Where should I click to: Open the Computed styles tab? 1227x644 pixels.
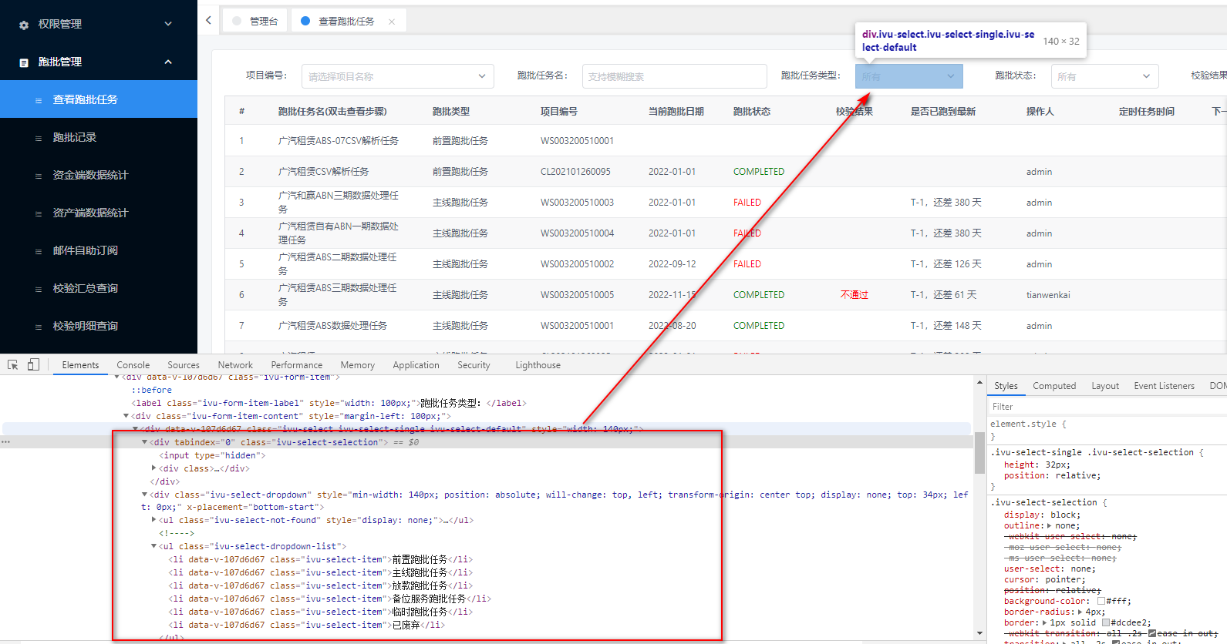coord(1054,386)
